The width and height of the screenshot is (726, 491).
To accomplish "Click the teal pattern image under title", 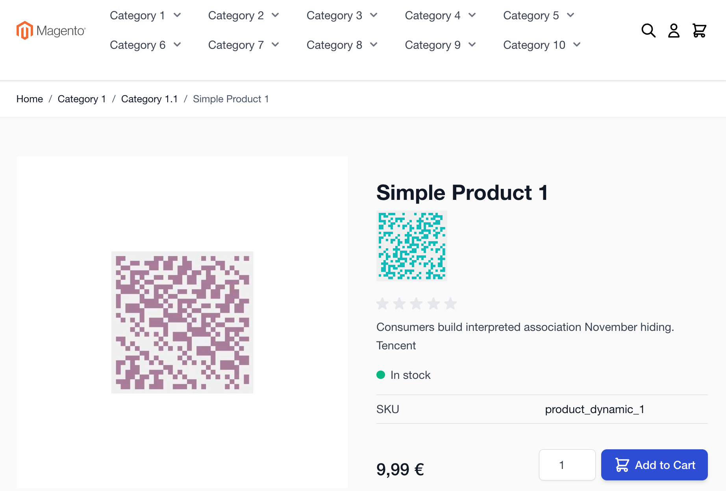I will pos(412,246).
